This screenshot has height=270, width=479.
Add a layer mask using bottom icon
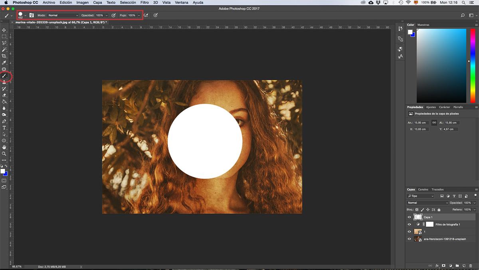click(x=443, y=266)
